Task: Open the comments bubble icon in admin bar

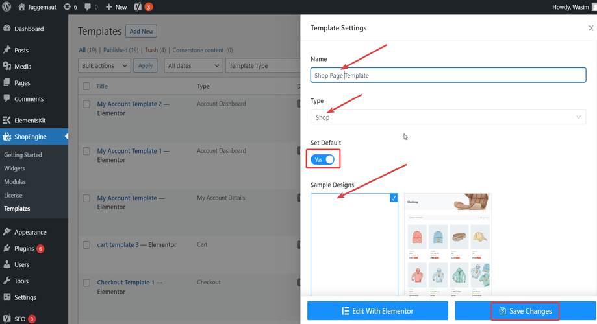Action: [x=88, y=7]
